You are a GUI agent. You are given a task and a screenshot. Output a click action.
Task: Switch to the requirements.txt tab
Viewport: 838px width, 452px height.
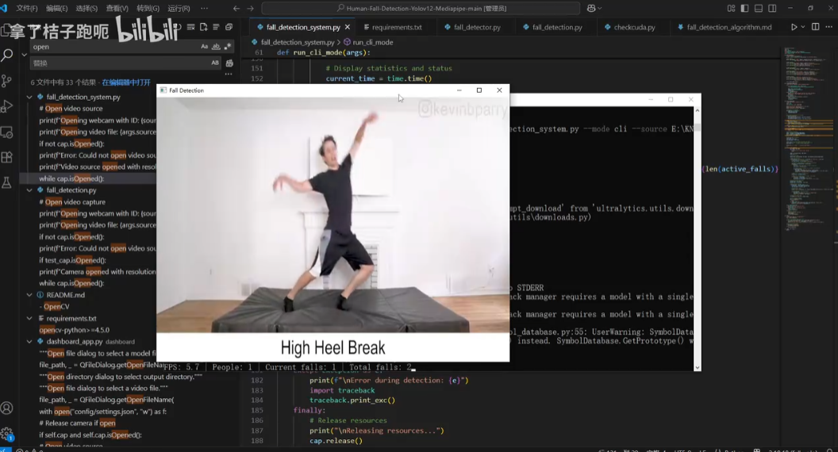396,27
